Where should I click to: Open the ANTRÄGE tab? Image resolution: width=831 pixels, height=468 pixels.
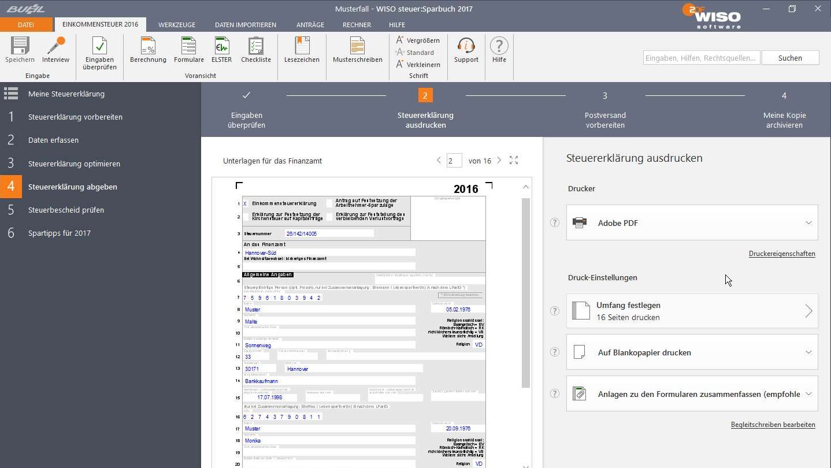click(x=309, y=25)
